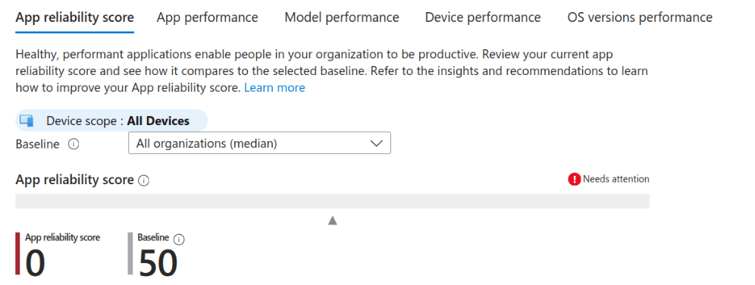Click the Baseline value 50
The image size is (755, 285).
point(158,263)
